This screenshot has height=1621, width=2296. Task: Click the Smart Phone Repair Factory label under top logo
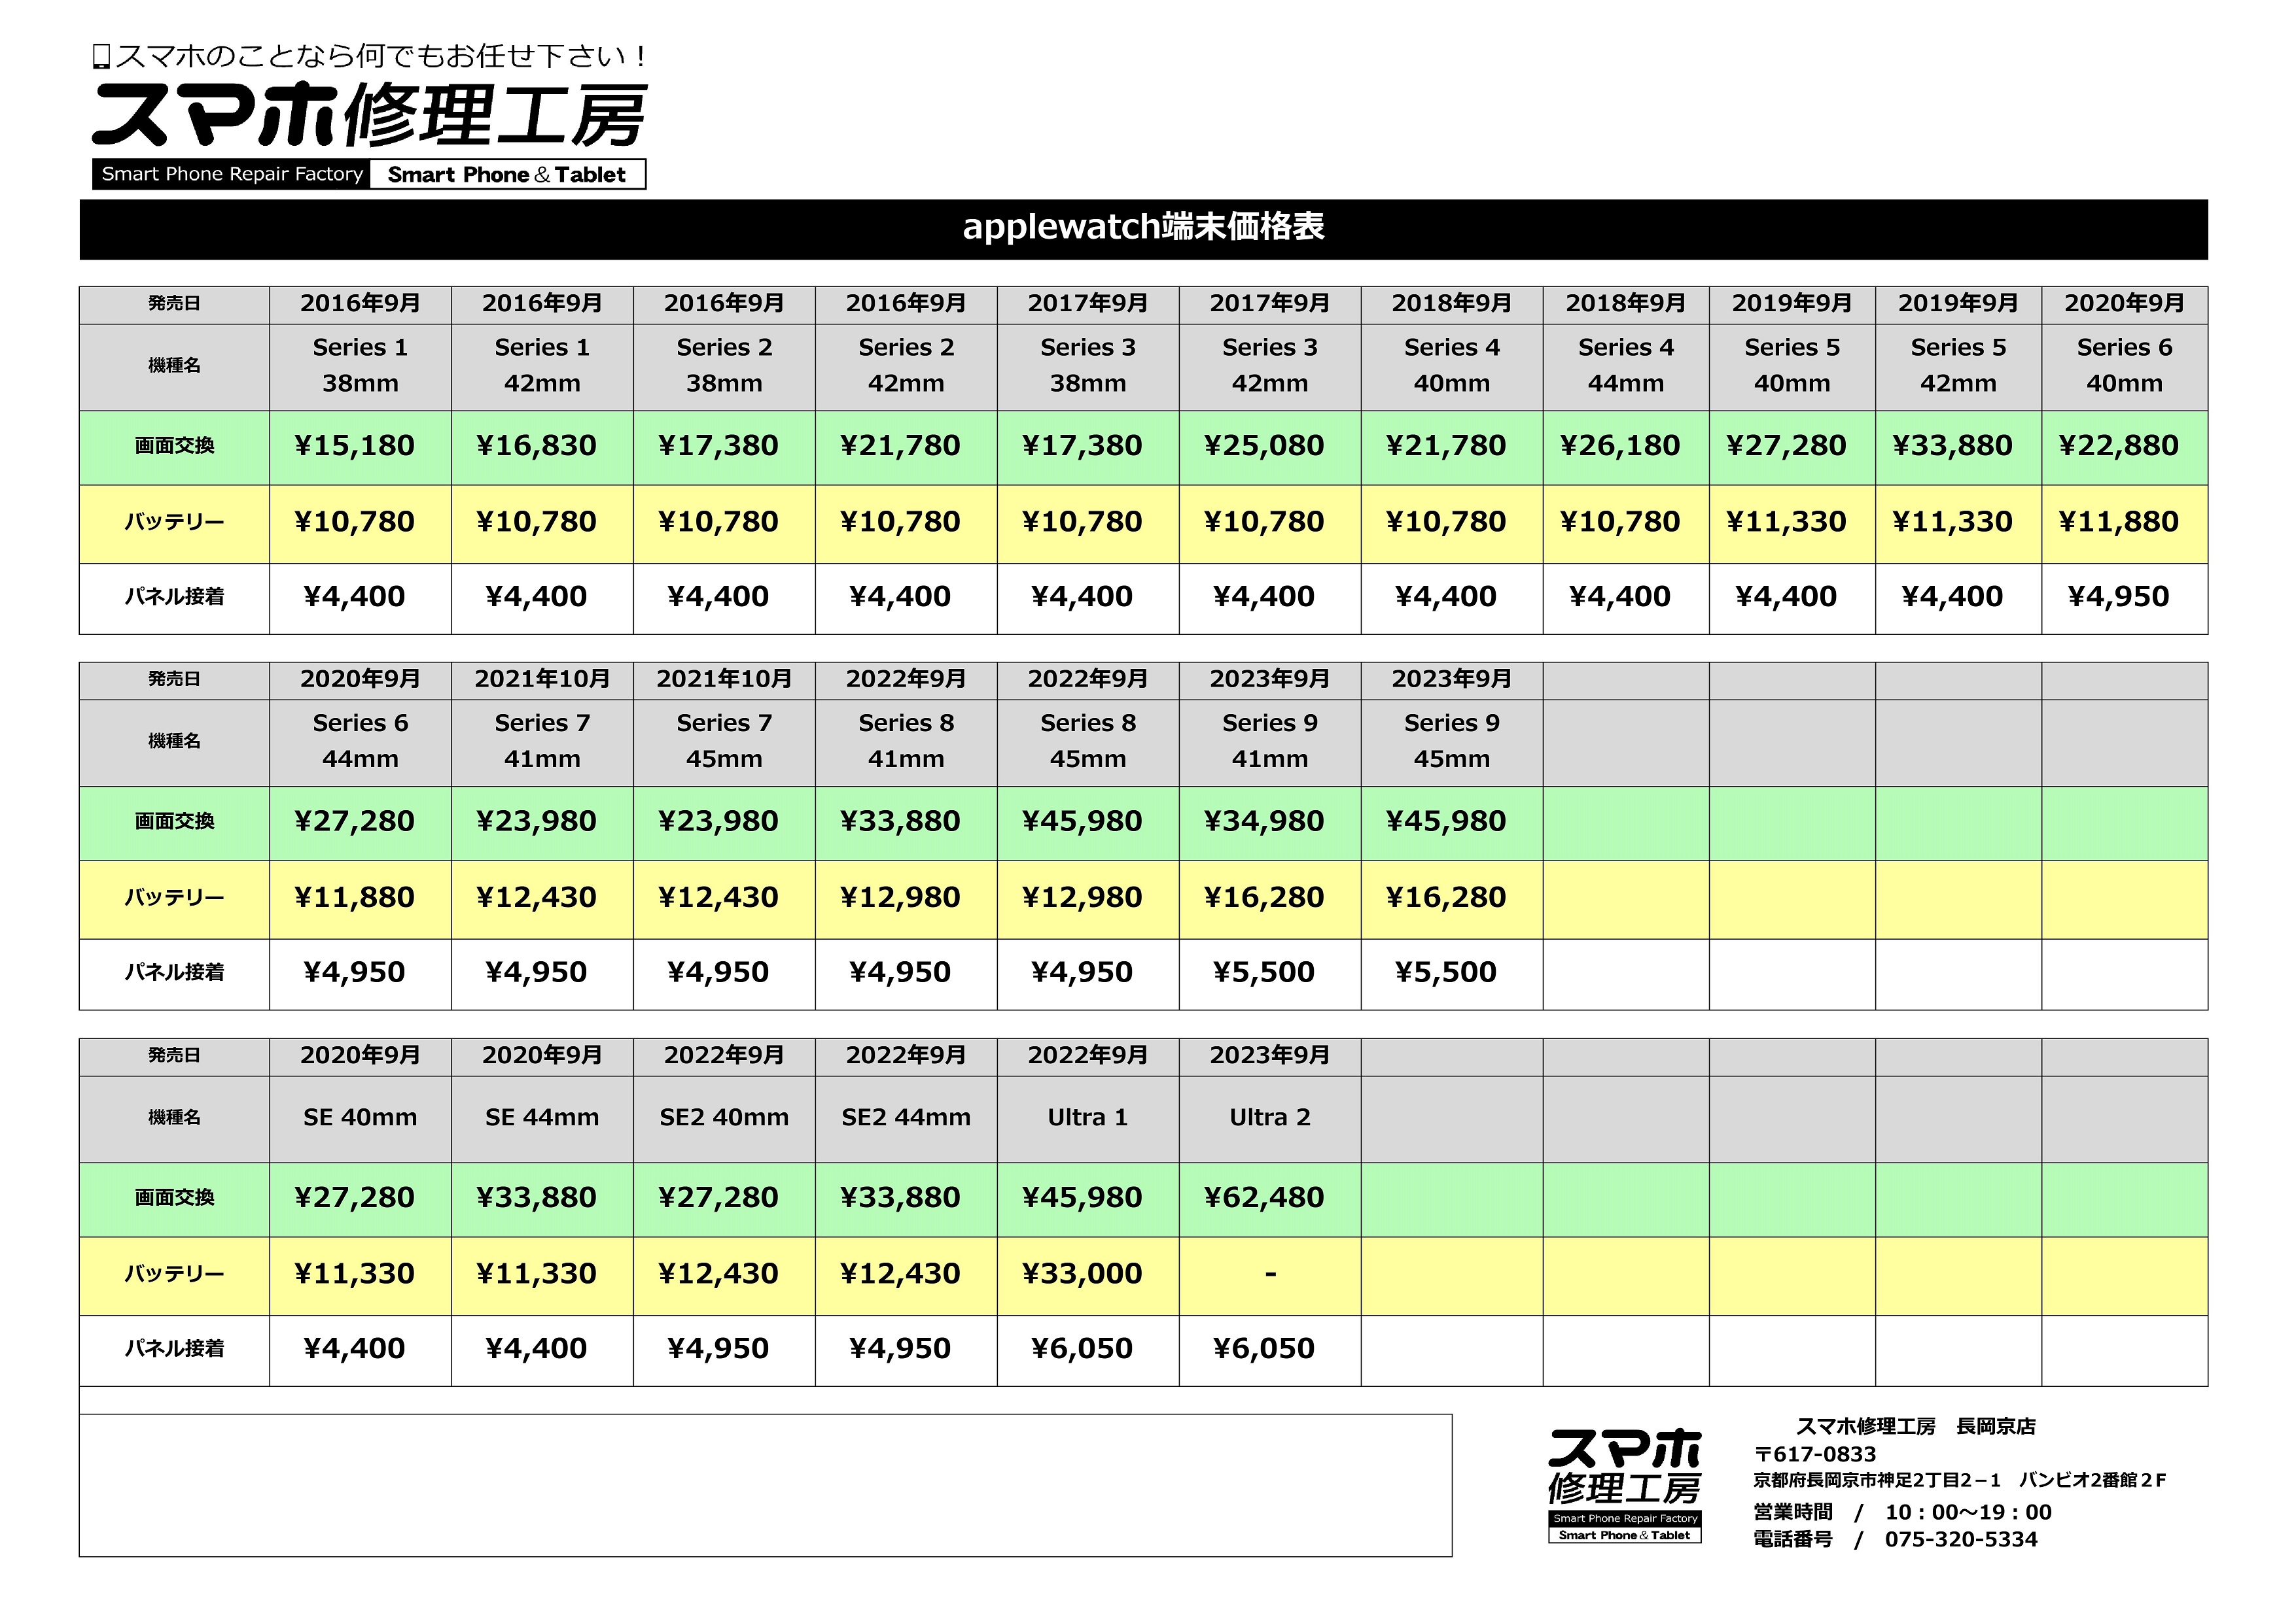pos(232,174)
